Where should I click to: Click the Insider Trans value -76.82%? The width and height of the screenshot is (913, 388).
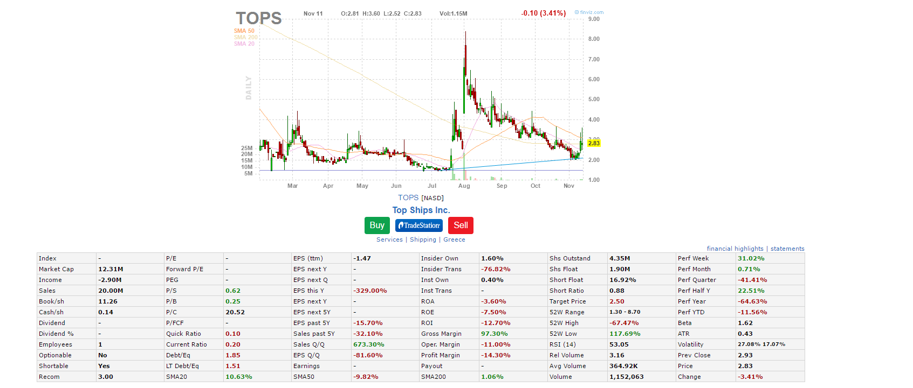tap(495, 269)
